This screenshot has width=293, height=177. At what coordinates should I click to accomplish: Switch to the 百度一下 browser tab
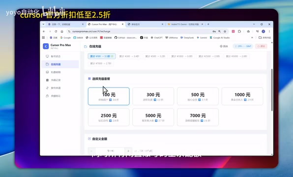pos(66,24)
